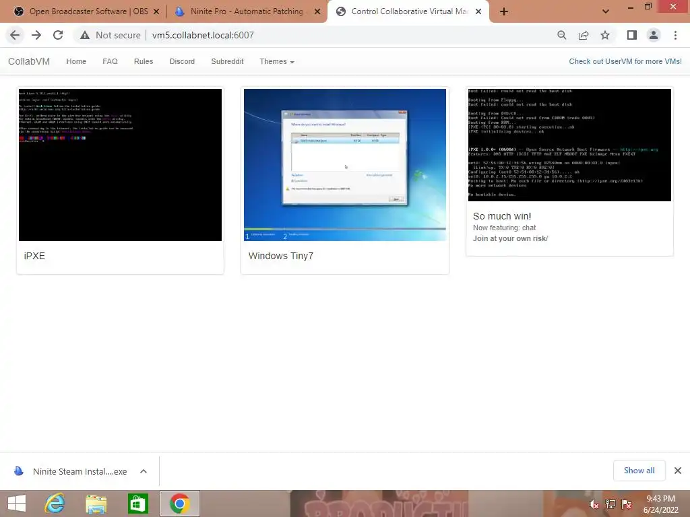Click Now featuring: chat text
This screenshot has width=690, height=517.
(504, 228)
